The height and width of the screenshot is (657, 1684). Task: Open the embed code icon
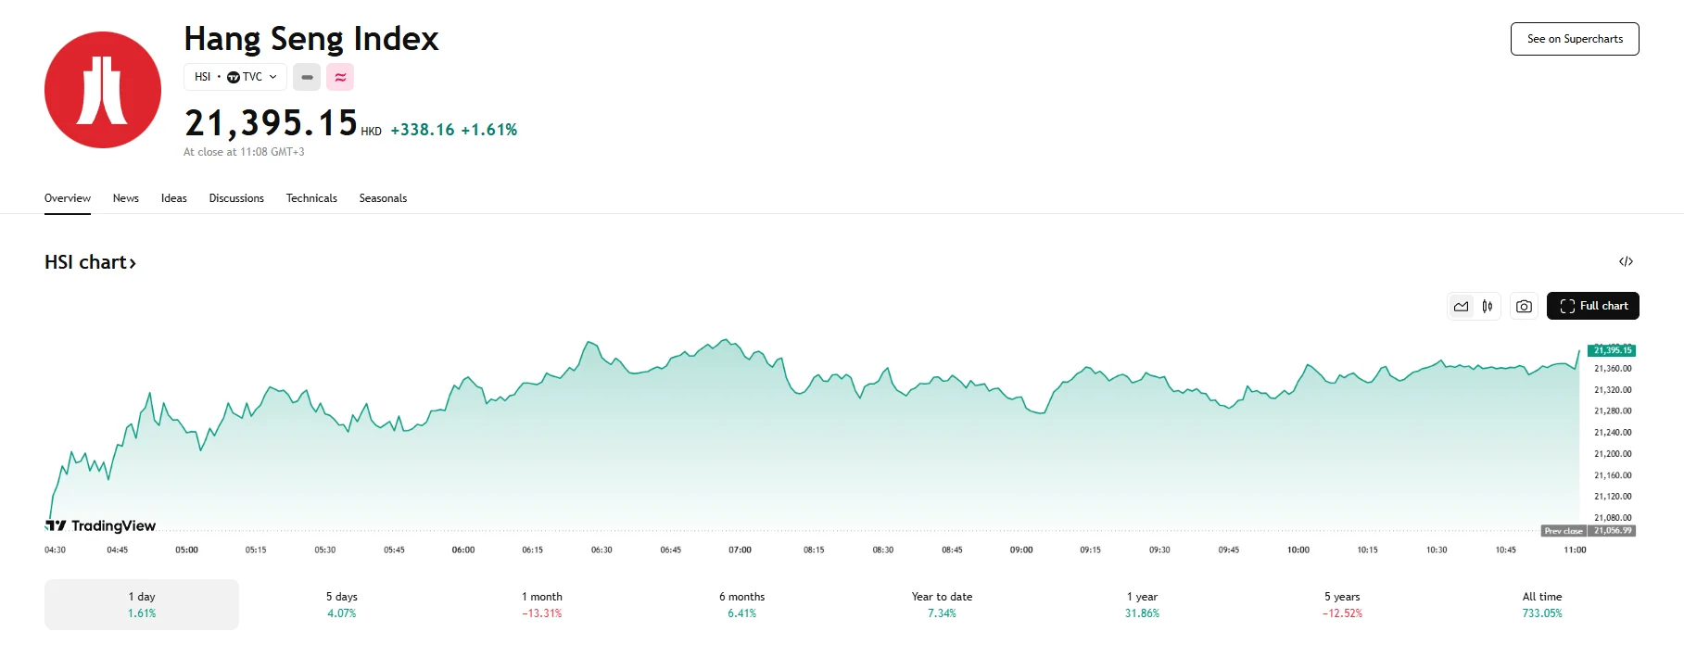pos(1626,261)
